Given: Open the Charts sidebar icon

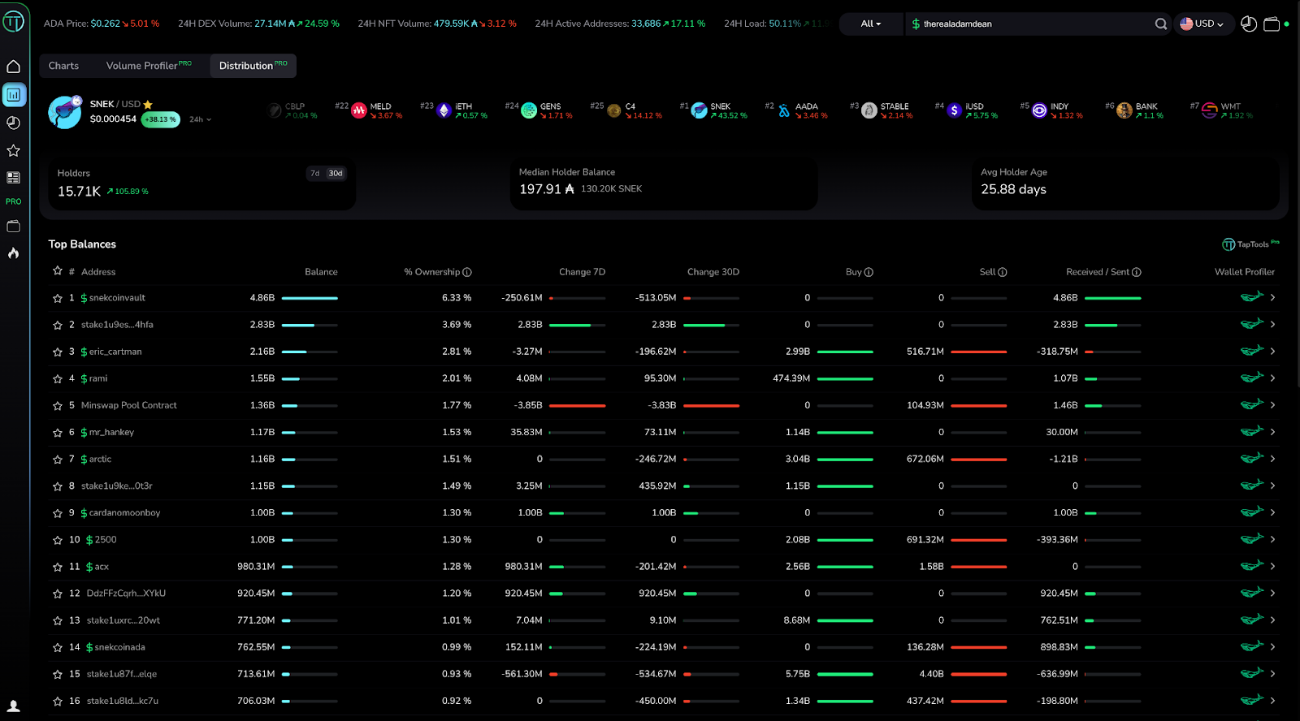Looking at the screenshot, I should tap(14, 95).
